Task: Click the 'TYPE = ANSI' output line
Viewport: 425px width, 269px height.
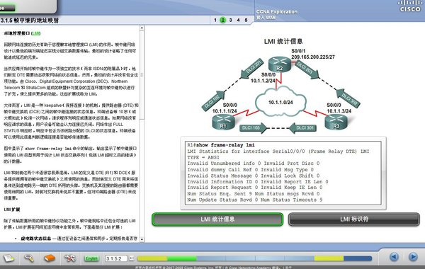Action: point(203,157)
